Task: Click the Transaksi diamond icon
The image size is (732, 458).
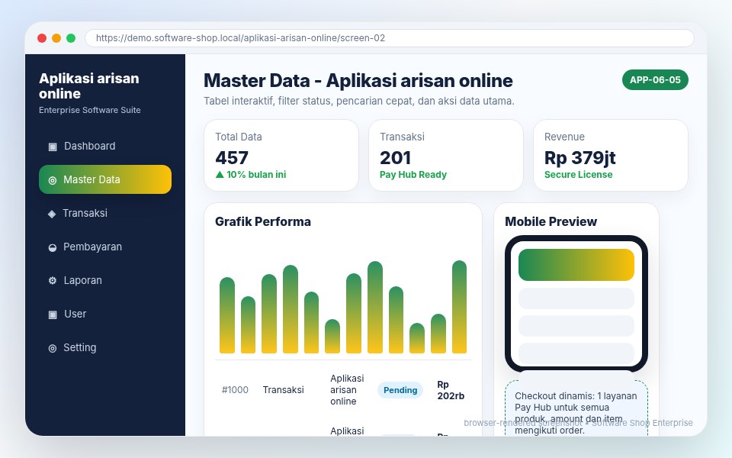Action: pyautogui.click(x=52, y=214)
